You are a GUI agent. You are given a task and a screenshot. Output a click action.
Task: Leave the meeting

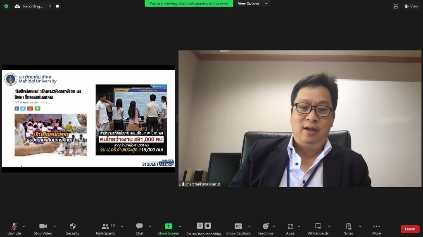410,229
